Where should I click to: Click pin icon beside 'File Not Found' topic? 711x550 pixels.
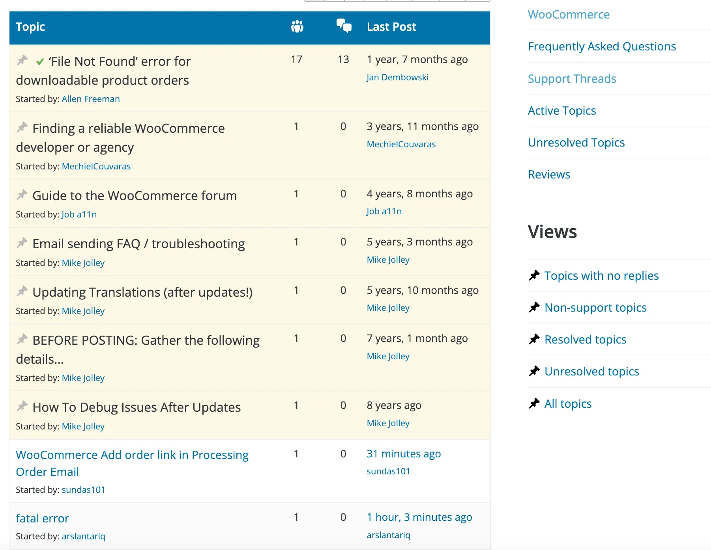(22, 60)
